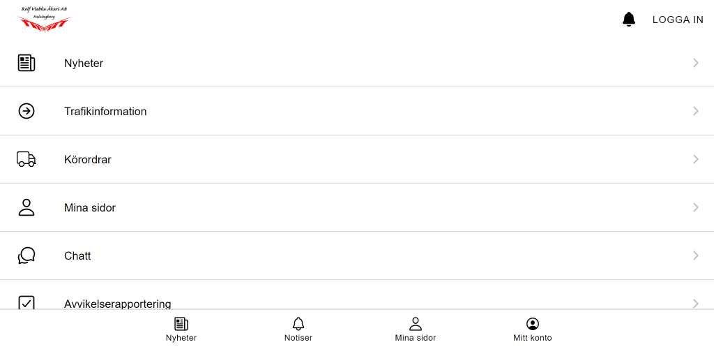The image size is (714, 349).
Task: Switch to the Notiser bottom tab
Action: pyautogui.click(x=298, y=329)
